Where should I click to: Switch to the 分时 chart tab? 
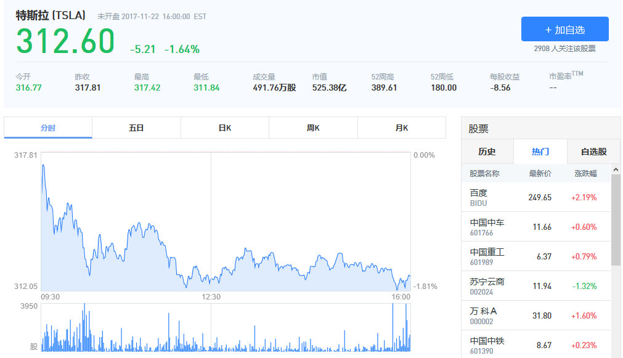point(48,128)
